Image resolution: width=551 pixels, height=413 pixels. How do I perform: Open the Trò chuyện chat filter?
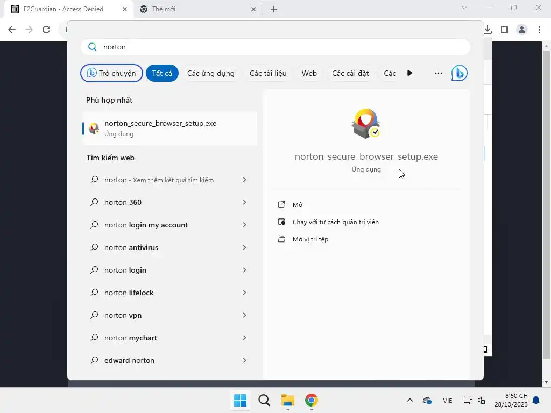(x=111, y=73)
